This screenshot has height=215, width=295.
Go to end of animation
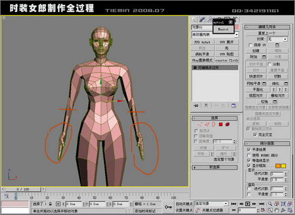point(262,204)
